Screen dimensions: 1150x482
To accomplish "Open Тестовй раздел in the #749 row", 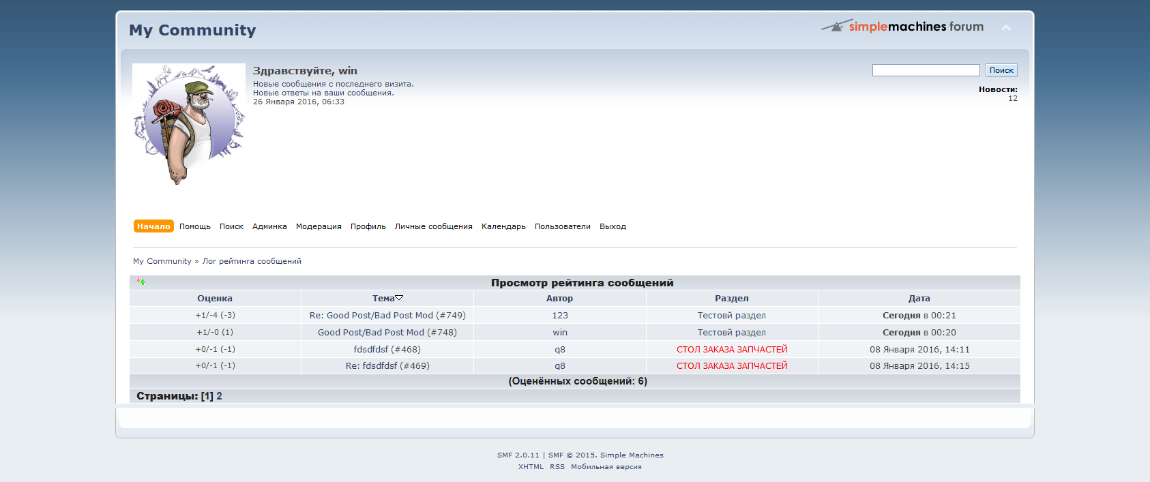I will click(x=732, y=315).
